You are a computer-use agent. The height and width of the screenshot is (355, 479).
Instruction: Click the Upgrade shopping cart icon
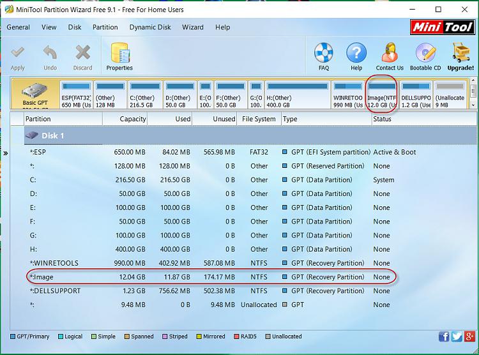[460, 52]
